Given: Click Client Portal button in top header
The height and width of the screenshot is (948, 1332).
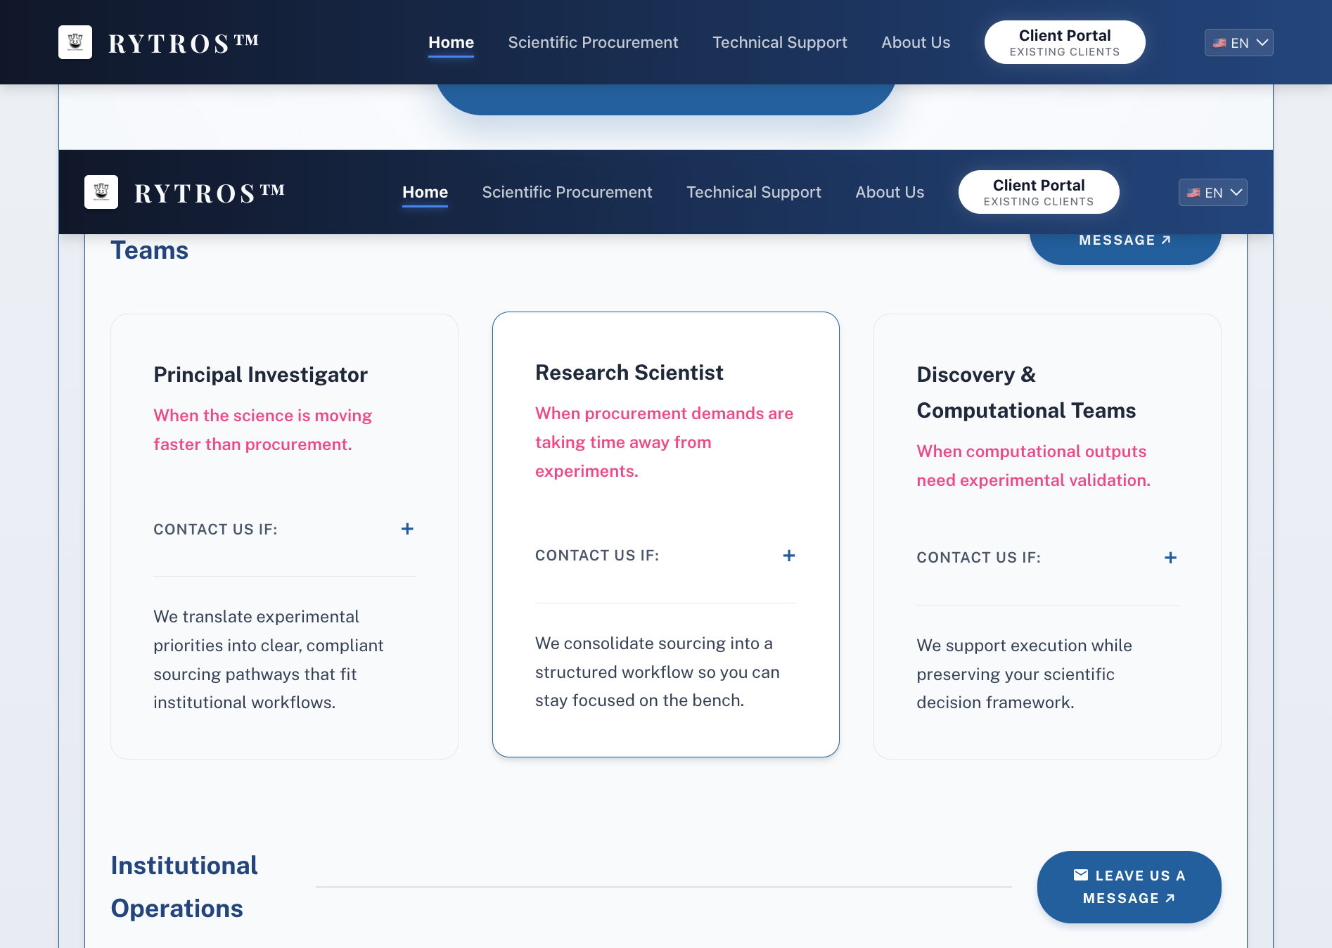Looking at the screenshot, I should coord(1065,42).
